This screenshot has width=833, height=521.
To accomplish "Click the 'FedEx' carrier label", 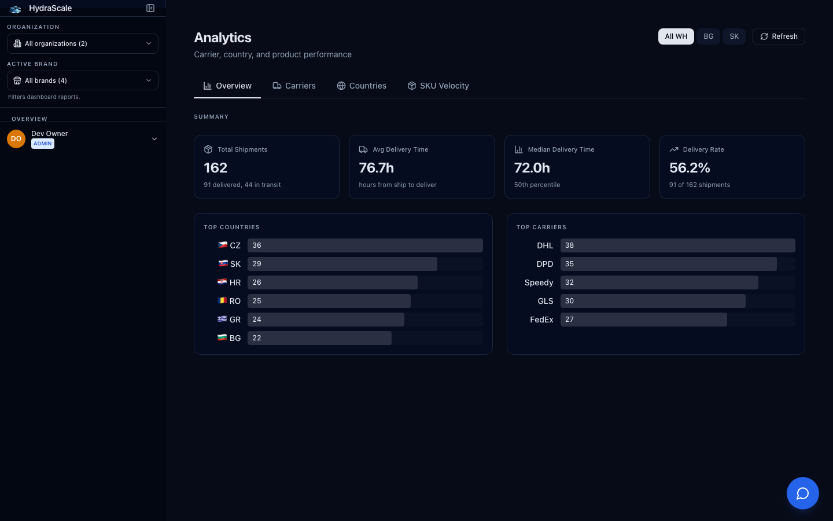I will [542, 320].
